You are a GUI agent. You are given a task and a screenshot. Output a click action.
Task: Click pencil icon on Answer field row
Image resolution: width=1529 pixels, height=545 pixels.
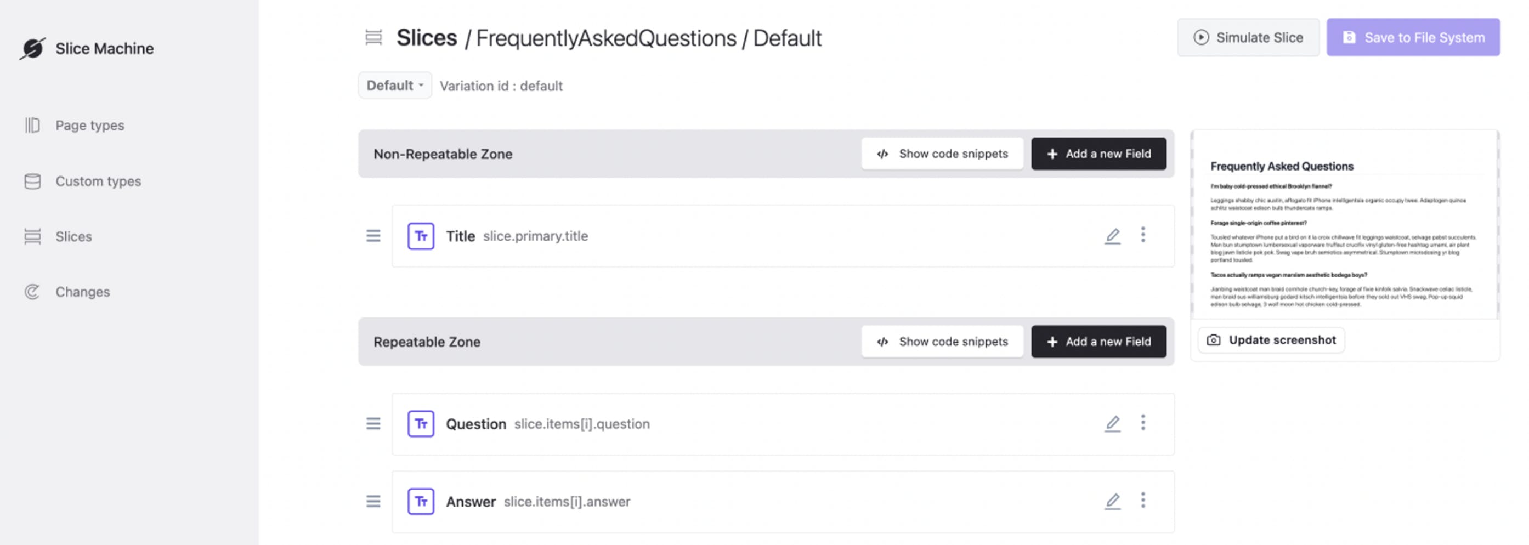(x=1112, y=501)
